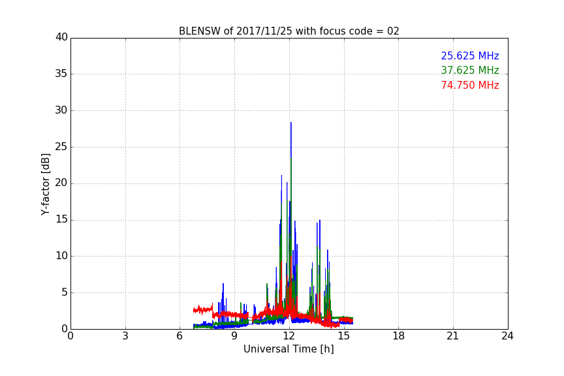Click the y-axis tick label 40
This screenshot has width=564, height=376.
point(61,37)
